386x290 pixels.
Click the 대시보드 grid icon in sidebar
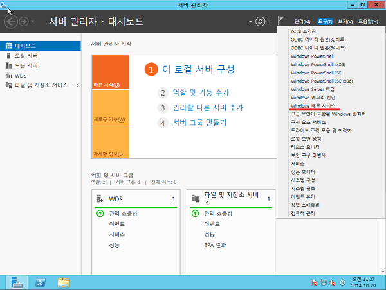coord(8,46)
